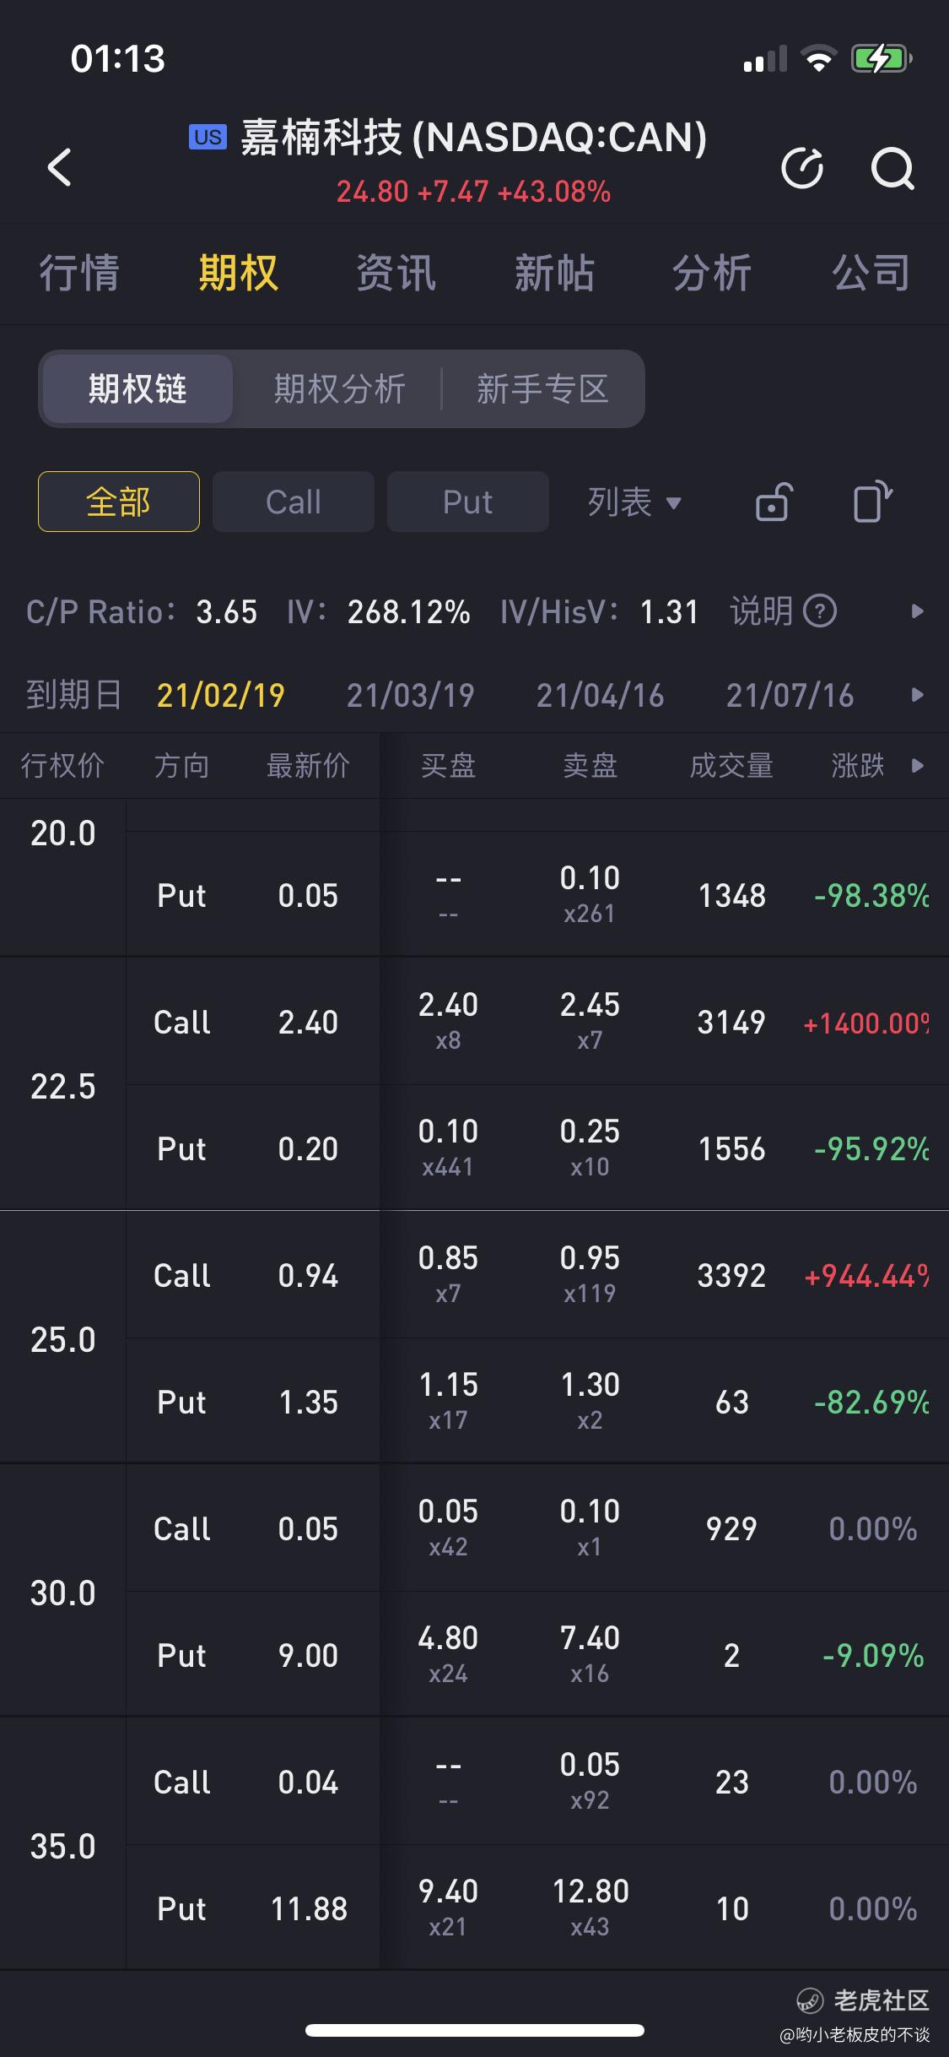The image size is (949, 2057).
Task: Expand more expiration dates arrow
Action: click(918, 695)
